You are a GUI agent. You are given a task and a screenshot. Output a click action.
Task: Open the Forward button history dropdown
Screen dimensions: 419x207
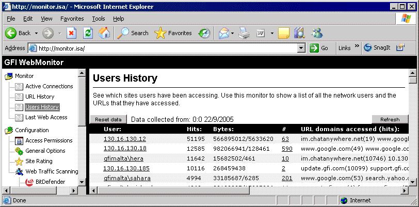pos(60,34)
